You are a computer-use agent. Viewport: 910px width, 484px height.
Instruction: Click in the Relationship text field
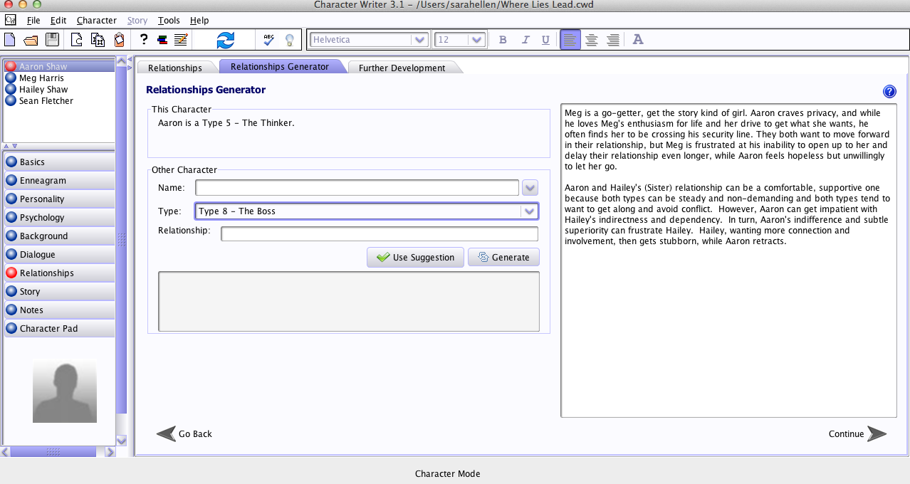click(380, 234)
